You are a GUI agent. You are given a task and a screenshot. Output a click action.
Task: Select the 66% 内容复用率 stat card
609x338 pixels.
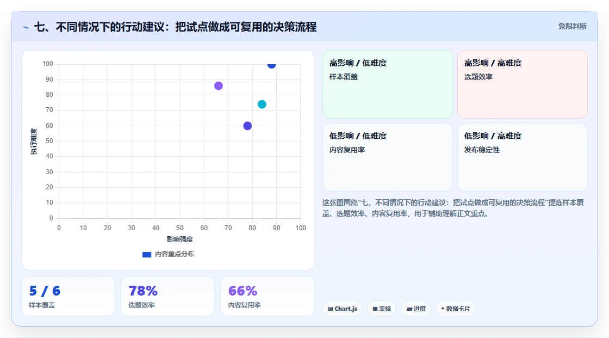pos(267,296)
